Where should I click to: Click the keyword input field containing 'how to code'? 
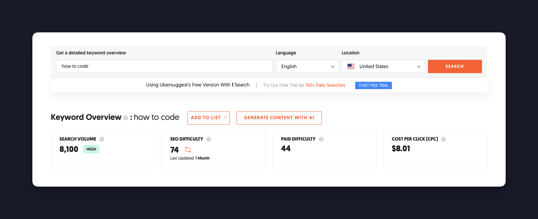(x=164, y=66)
